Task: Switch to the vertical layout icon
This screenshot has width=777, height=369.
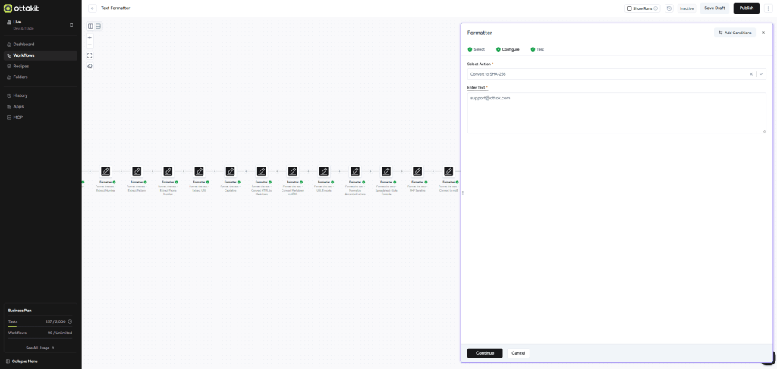Action: point(98,27)
